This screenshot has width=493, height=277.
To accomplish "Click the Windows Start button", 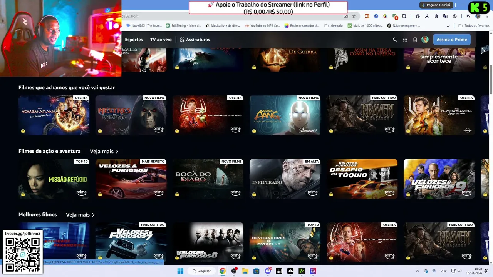I will [180, 271].
